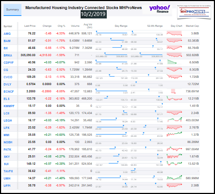Click the AMG day range bar
Image resolution: width=215 pixels, height=194 pixels.
111,33
